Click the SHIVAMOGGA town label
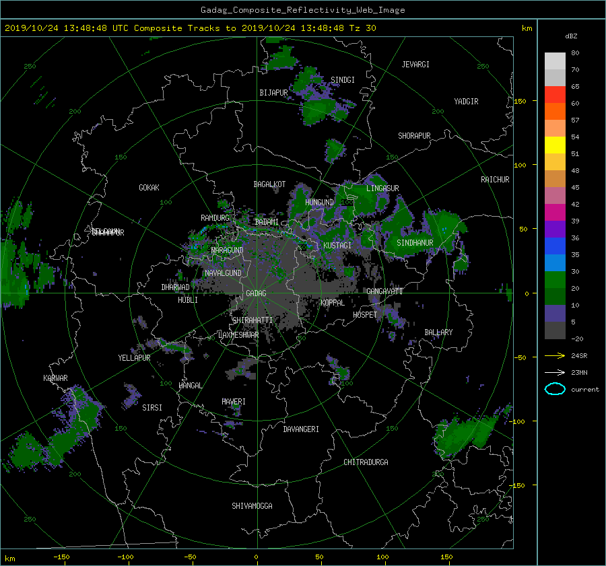This screenshot has width=606, height=566. pyautogui.click(x=252, y=505)
